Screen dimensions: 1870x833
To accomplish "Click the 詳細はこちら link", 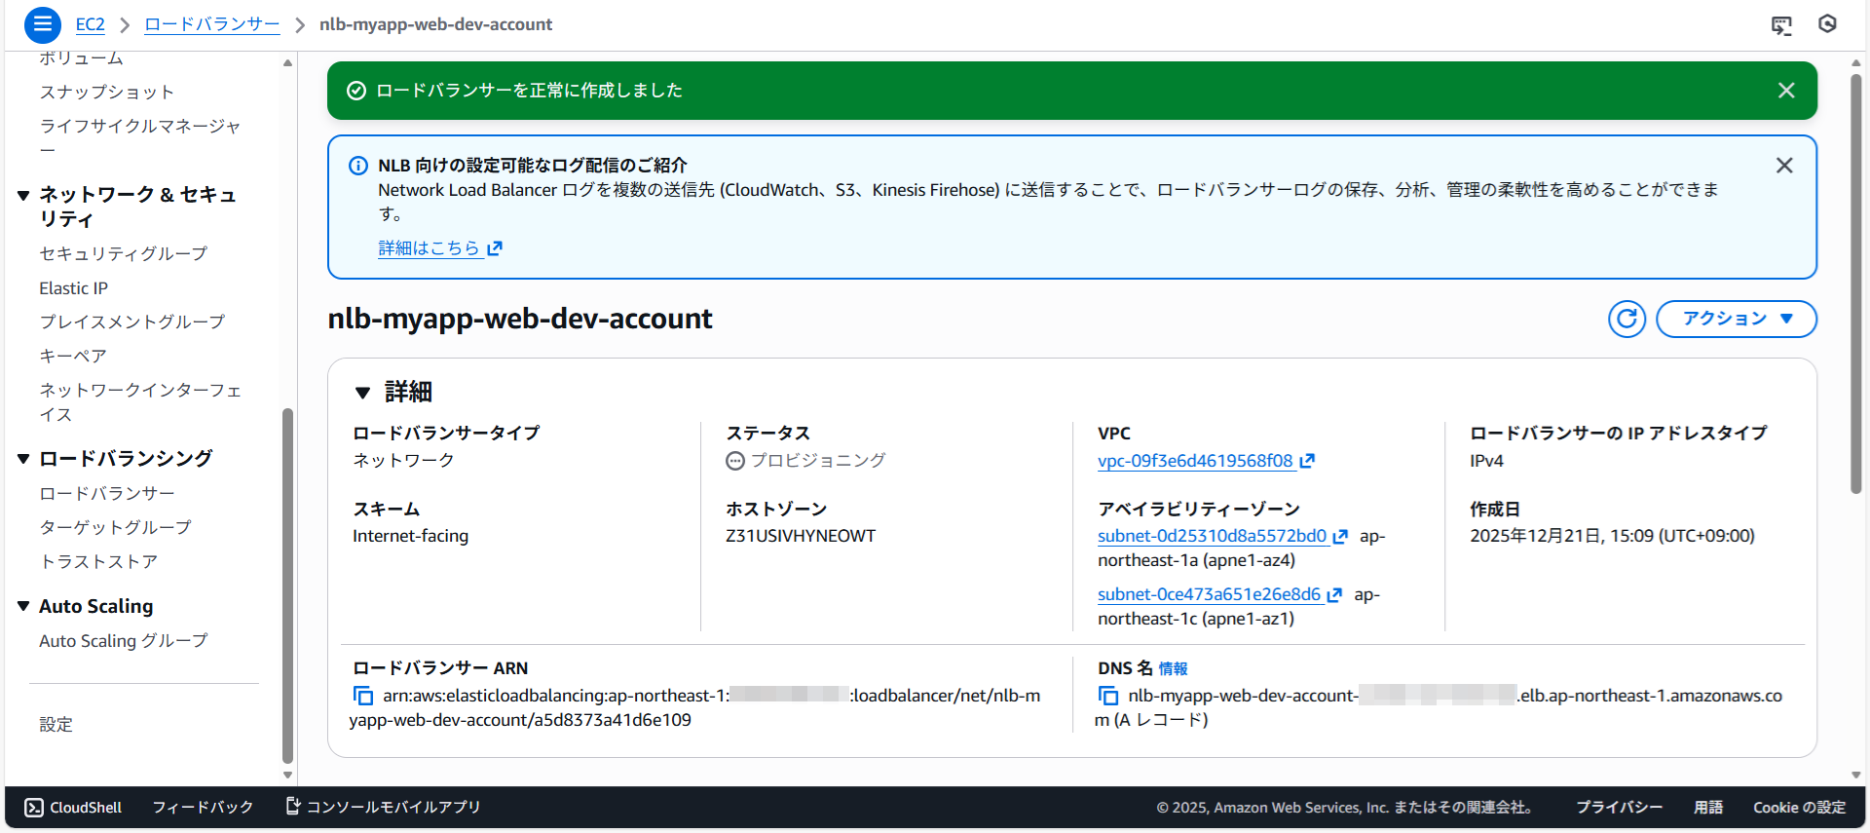I will [430, 248].
